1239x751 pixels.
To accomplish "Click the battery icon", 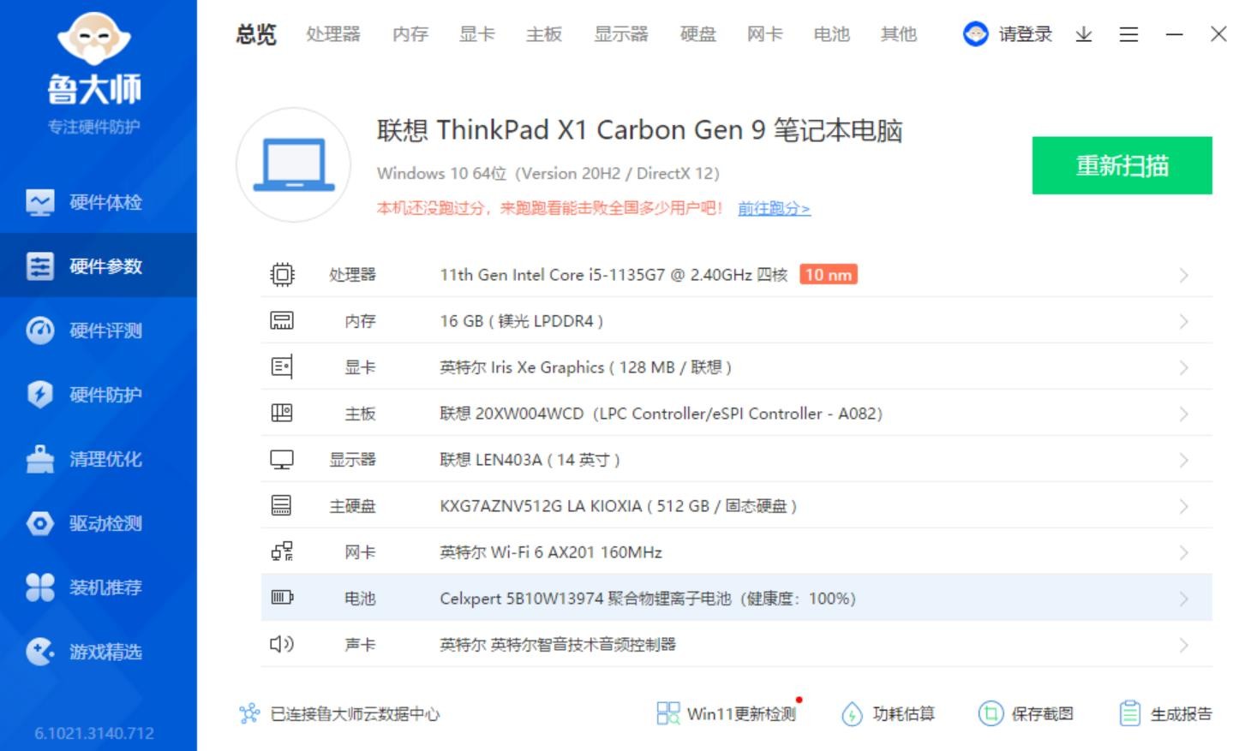I will pyautogui.click(x=282, y=598).
